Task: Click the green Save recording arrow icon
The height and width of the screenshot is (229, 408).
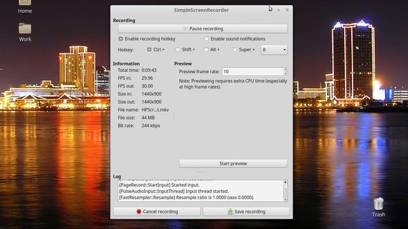Action: 230,211
